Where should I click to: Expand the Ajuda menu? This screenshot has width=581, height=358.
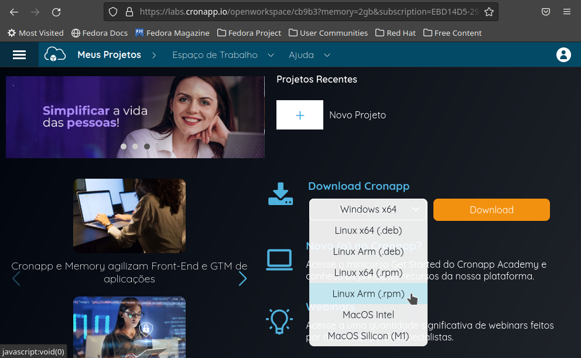coord(309,55)
